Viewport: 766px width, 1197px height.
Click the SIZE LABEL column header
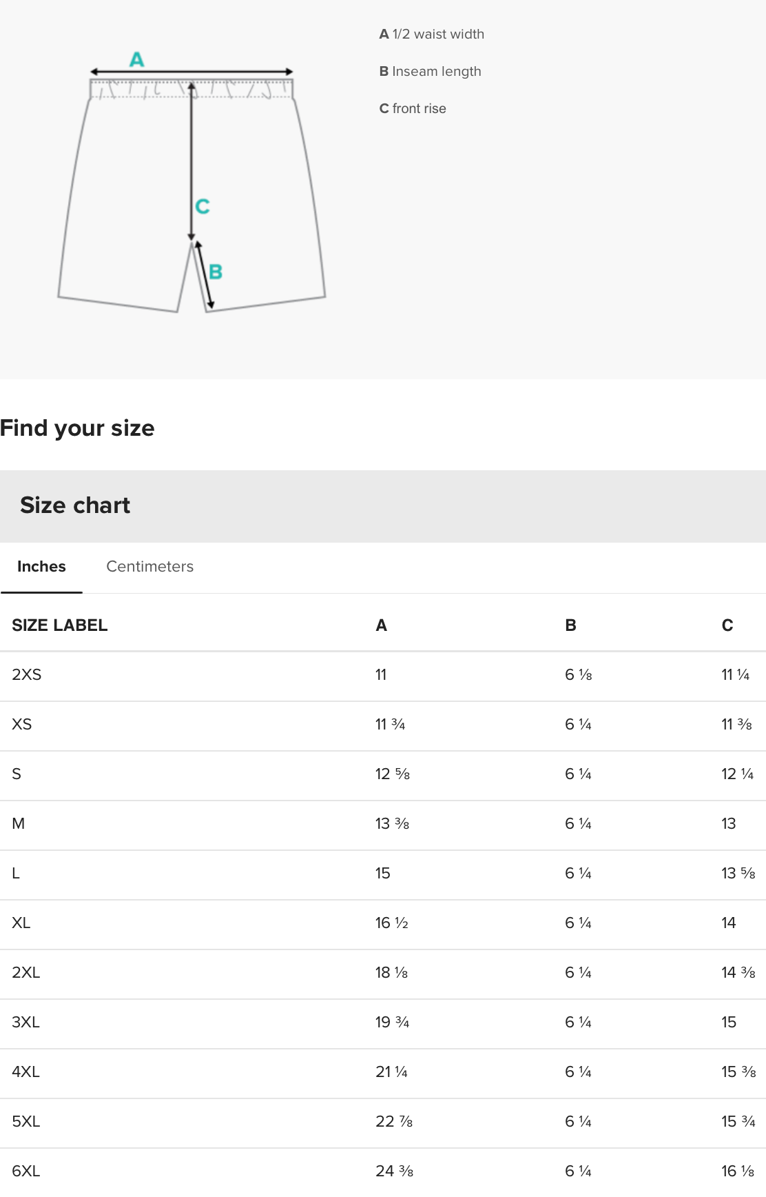pos(60,625)
